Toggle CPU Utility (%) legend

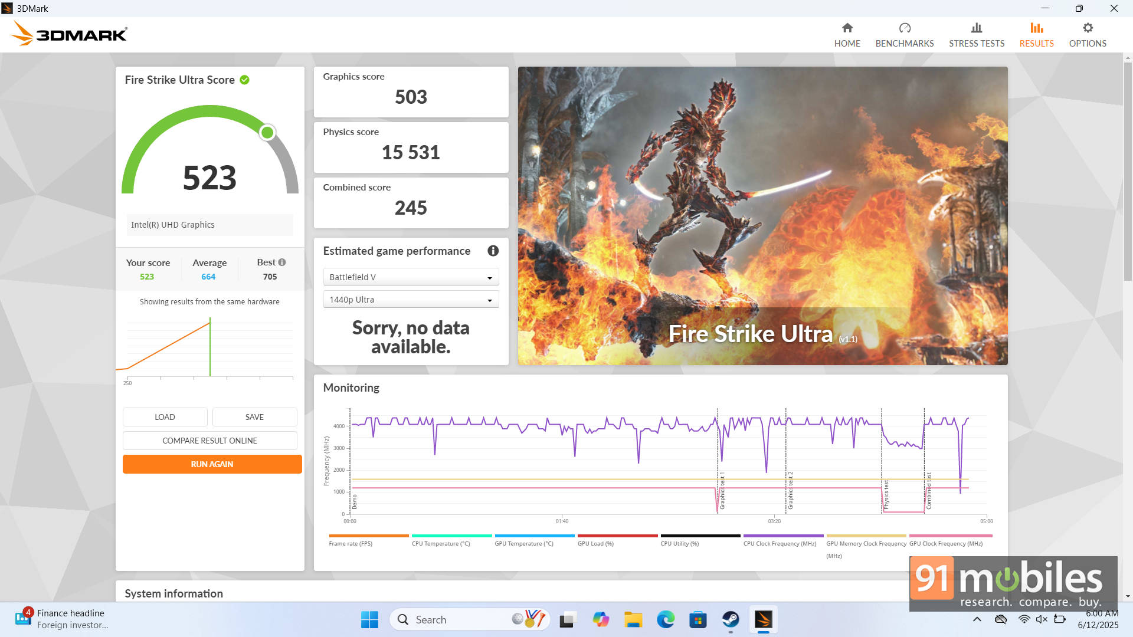pos(700,540)
